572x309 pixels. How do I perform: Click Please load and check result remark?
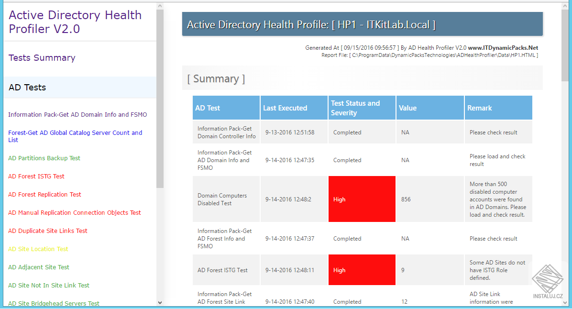coord(498,160)
